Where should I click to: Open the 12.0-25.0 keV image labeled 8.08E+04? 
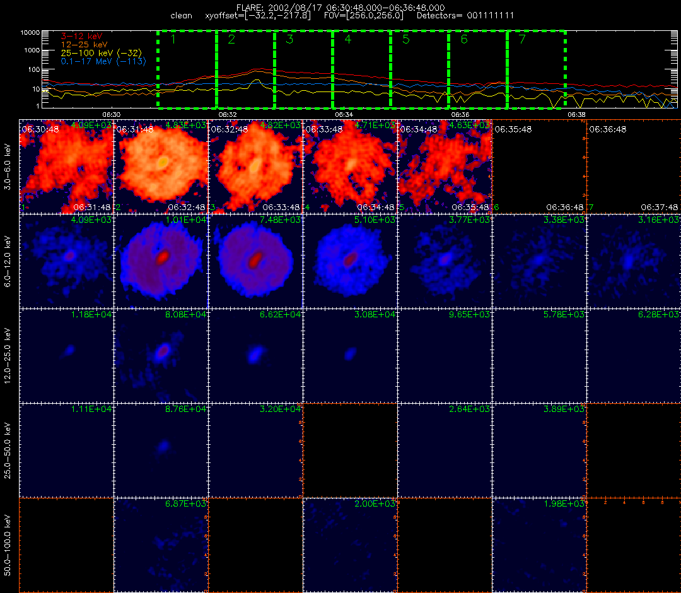[x=161, y=356]
